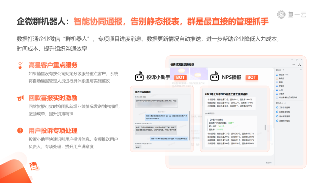
Task: Click the blue message starting 收到 请@
Action: tap(166, 117)
